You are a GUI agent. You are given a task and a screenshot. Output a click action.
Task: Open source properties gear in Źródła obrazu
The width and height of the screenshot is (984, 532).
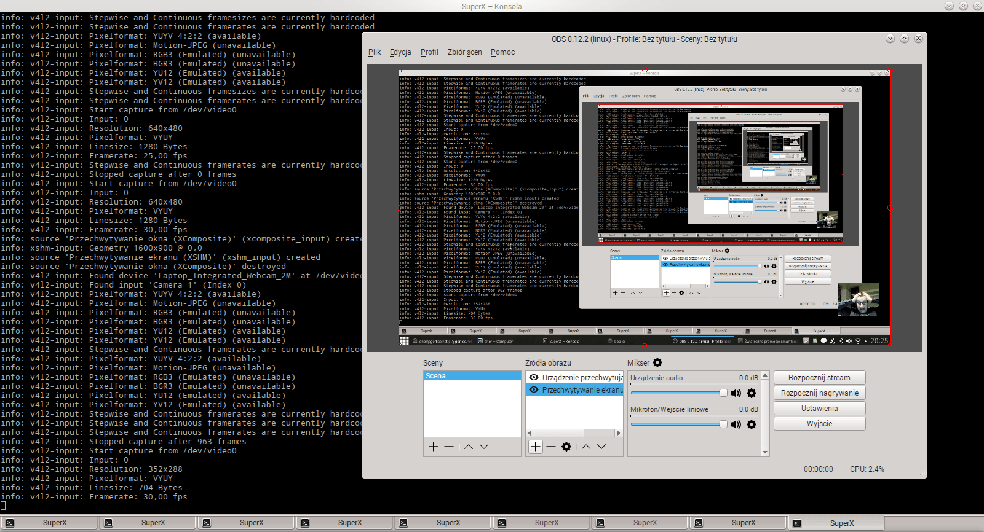tap(566, 447)
